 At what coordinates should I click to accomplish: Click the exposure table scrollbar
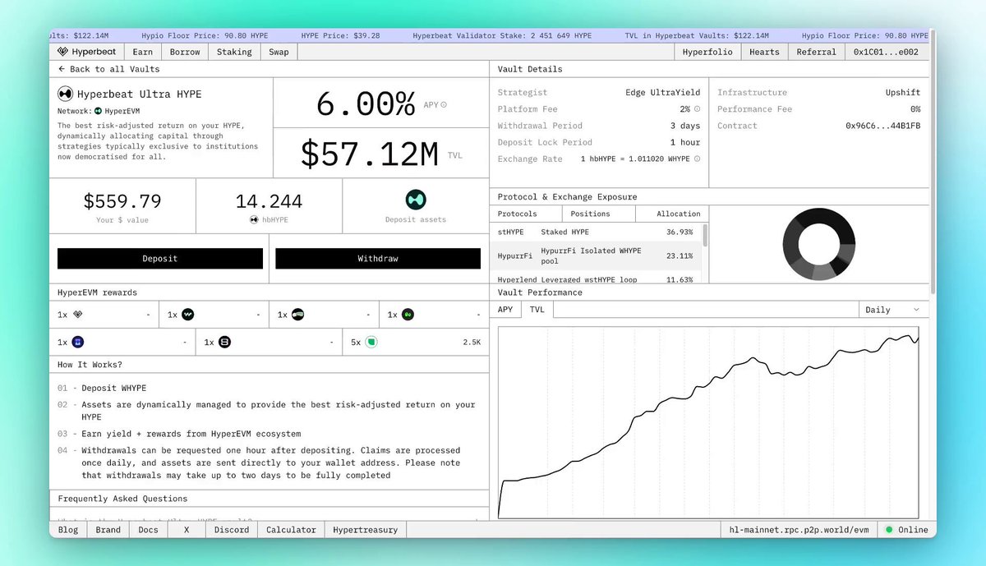tap(705, 235)
